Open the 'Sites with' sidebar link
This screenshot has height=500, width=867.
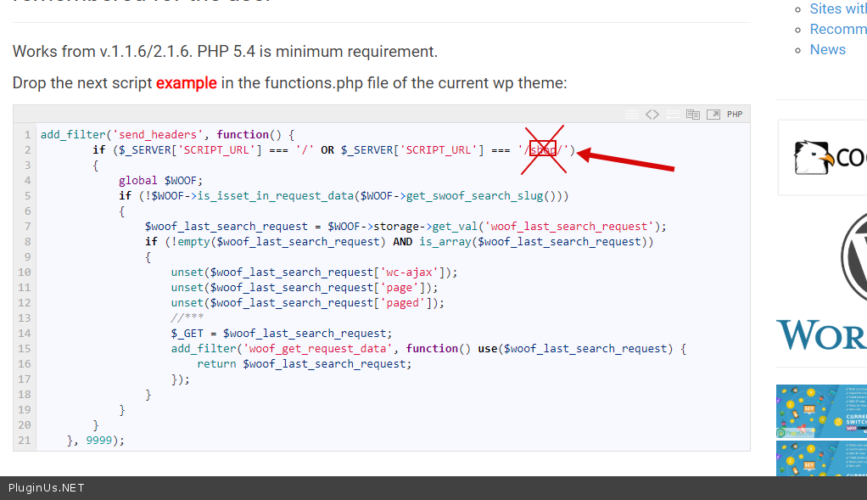pos(837,8)
